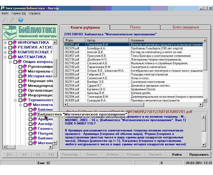
Task: Toggle checkbox for Организация
Action: tap(21, 91)
